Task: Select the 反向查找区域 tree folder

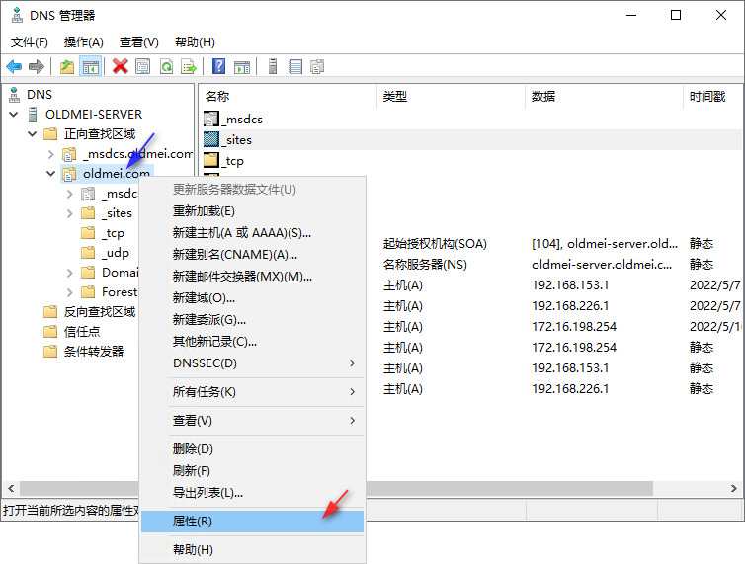Action: click(89, 312)
